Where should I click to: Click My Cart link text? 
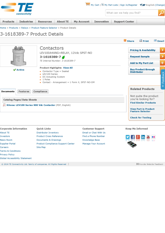[95, 5]
